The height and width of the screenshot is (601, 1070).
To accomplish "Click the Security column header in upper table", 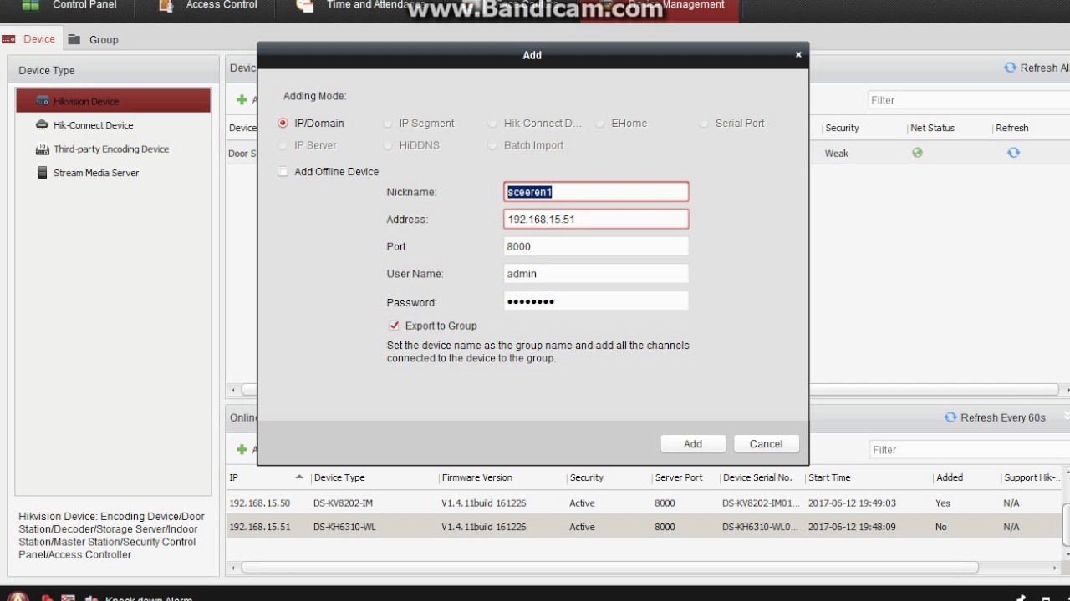I will (x=842, y=128).
